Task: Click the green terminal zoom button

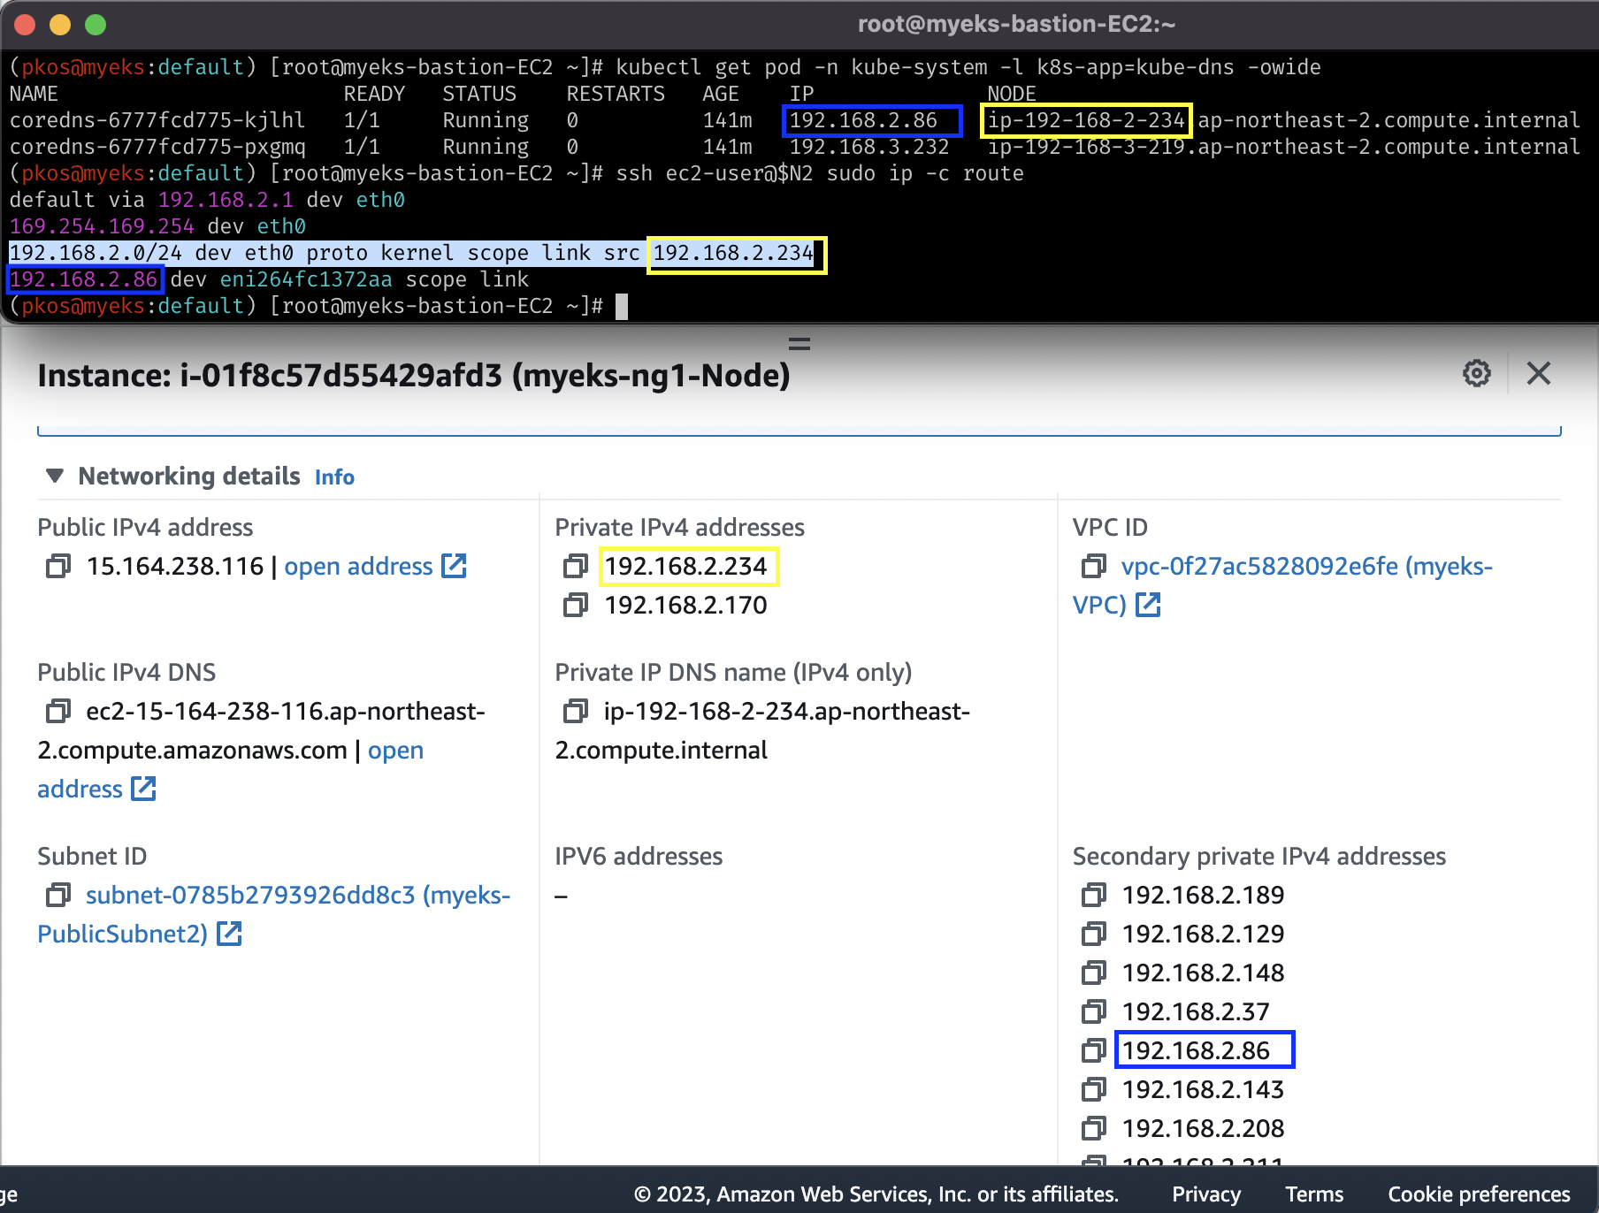Action: point(96,25)
